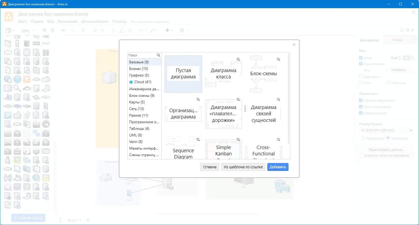This screenshot has width=419, height=225.
Task: Switch to the Стиль tab
Action: point(397,40)
